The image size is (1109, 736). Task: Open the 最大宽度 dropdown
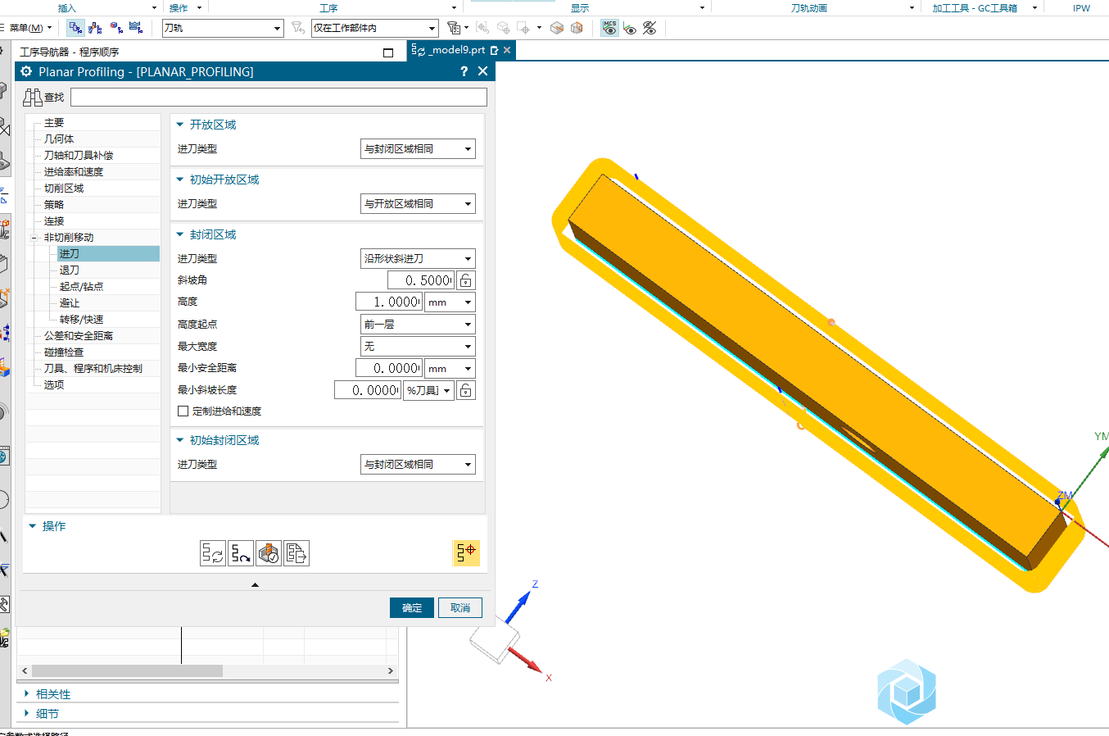click(418, 347)
